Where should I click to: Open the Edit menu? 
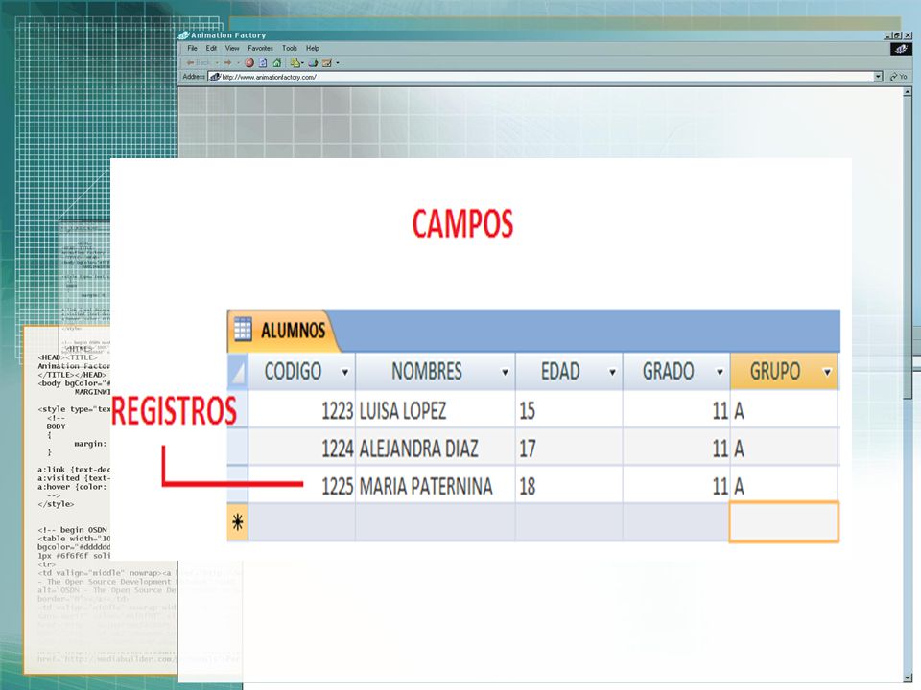[211, 48]
